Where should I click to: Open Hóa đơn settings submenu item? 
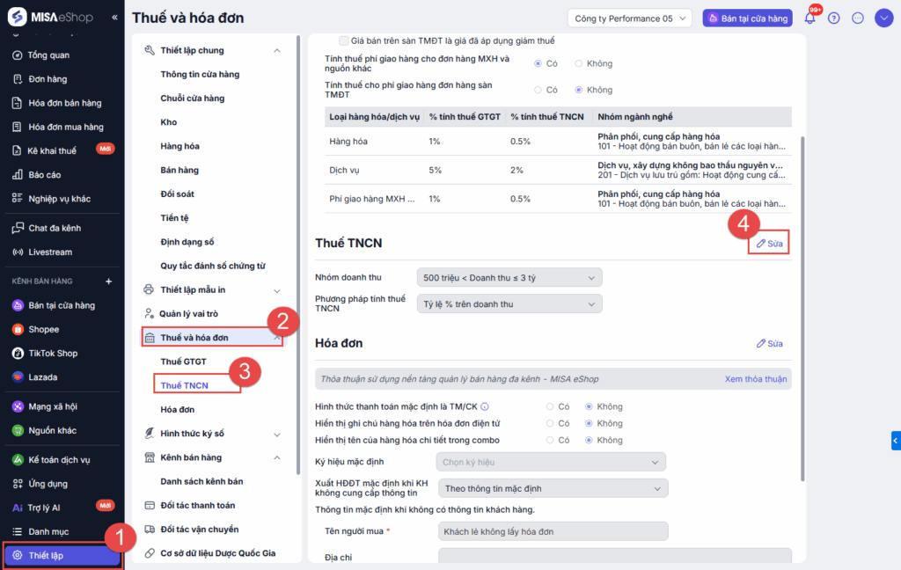178,409
